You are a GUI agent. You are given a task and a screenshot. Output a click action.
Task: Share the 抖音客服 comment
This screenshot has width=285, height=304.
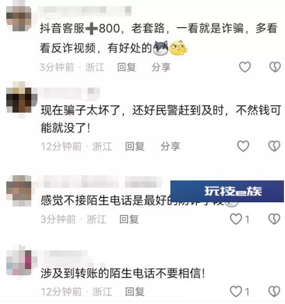coord(161,67)
